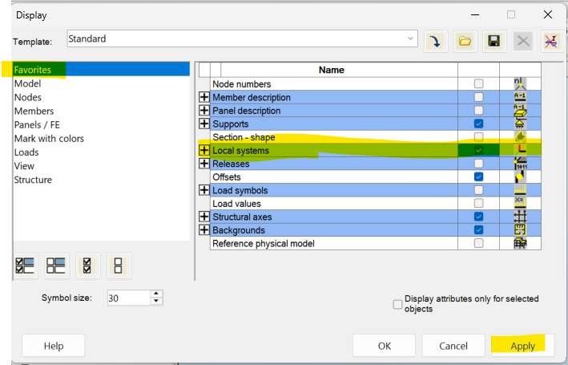Click the Load symbols row icon

tap(520, 190)
